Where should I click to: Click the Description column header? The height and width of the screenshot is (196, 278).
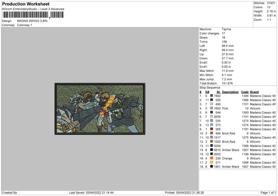(230, 92)
